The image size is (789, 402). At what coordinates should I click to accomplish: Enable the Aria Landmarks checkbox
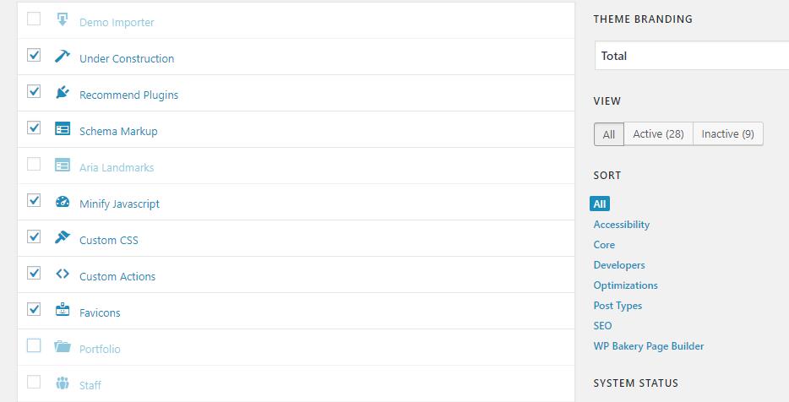tap(34, 164)
